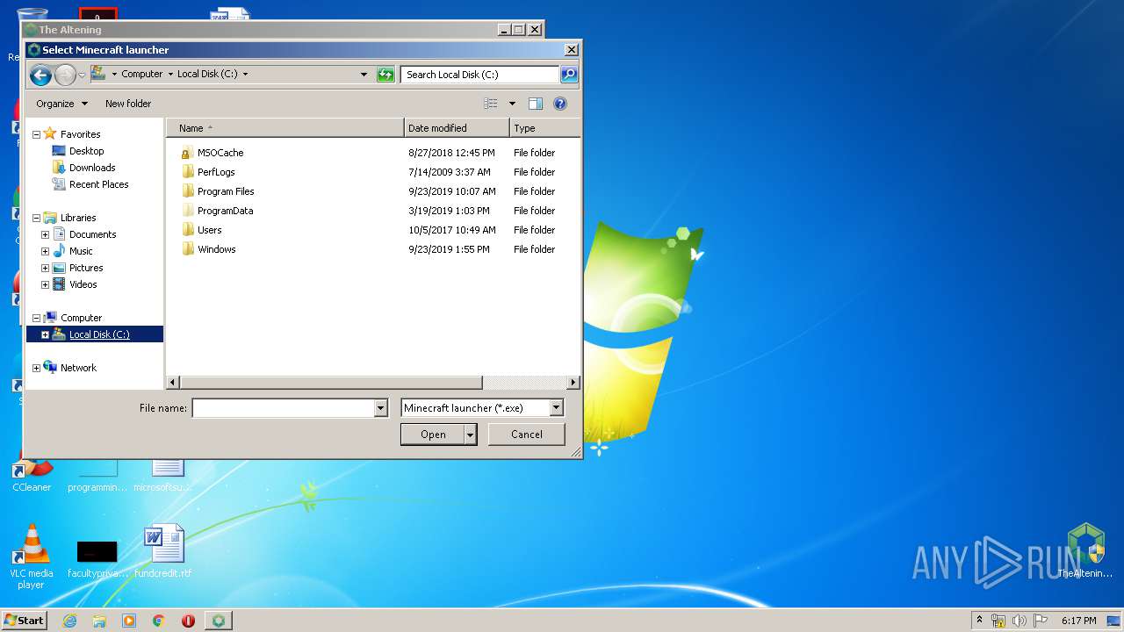Screen dimensions: 1124x632
Task: Sort by the Type column header
Action: (544, 128)
